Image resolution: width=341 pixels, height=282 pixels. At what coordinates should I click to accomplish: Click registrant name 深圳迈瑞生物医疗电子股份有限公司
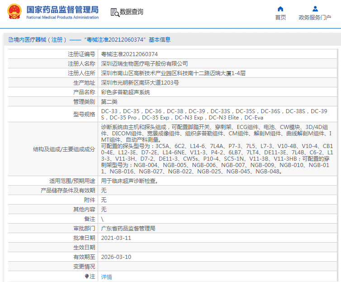coord(144,63)
